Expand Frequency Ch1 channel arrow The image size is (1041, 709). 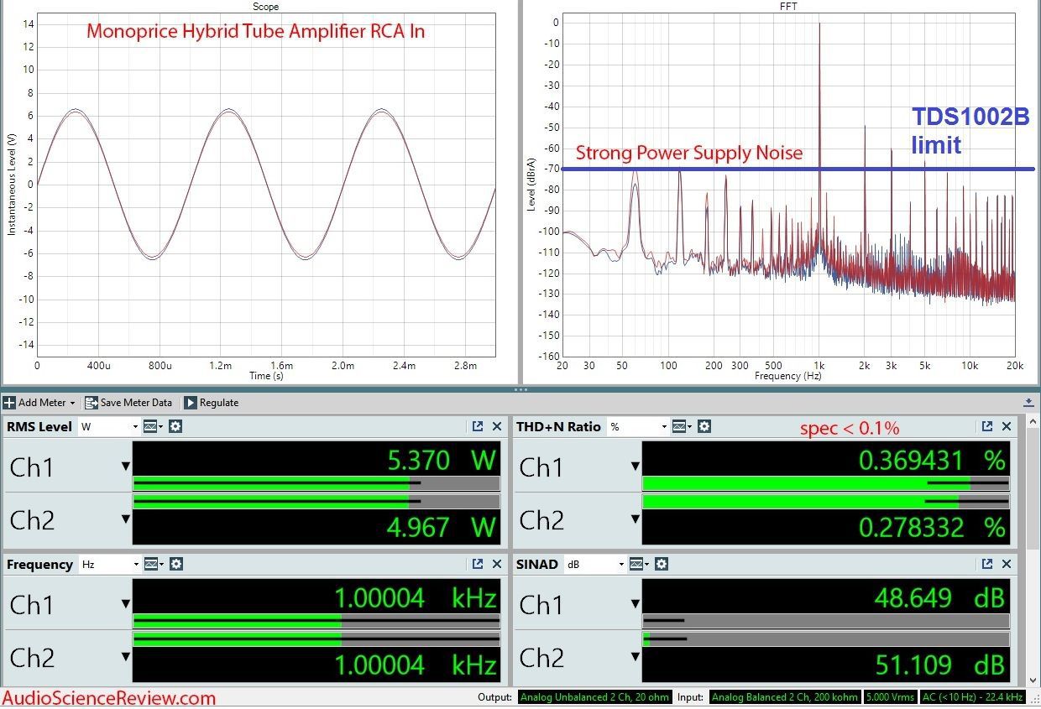[126, 604]
